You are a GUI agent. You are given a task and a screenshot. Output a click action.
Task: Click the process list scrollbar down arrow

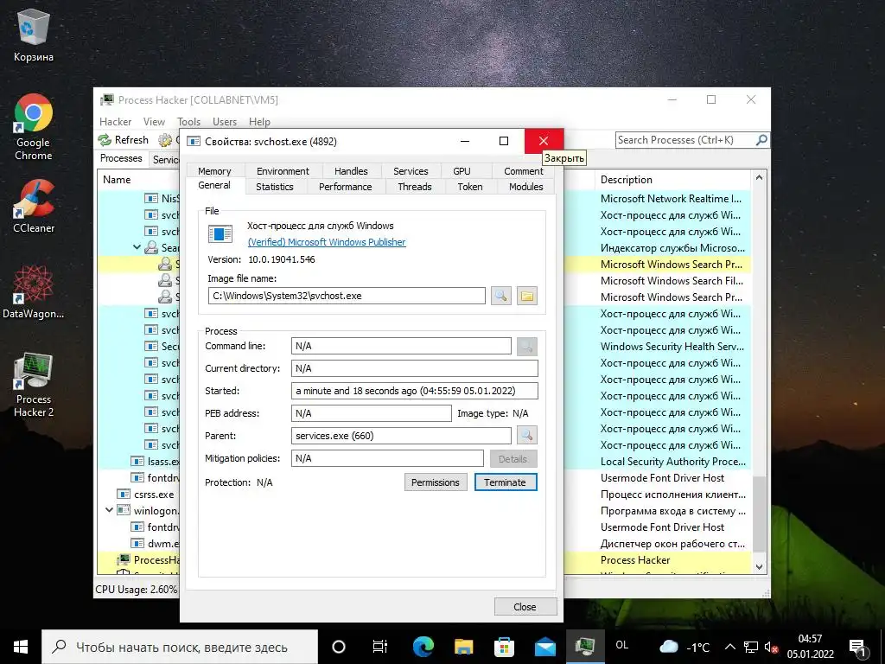[x=759, y=566]
